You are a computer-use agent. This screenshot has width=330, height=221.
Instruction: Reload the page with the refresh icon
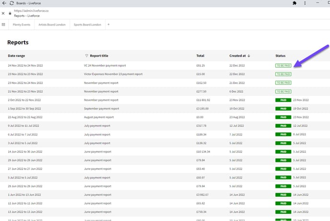tap(12, 3)
